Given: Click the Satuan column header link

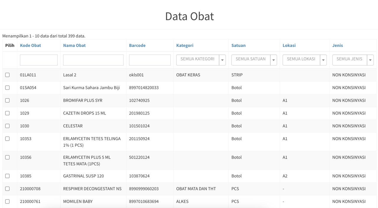Looking at the screenshot, I should pyautogui.click(x=238, y=45).
